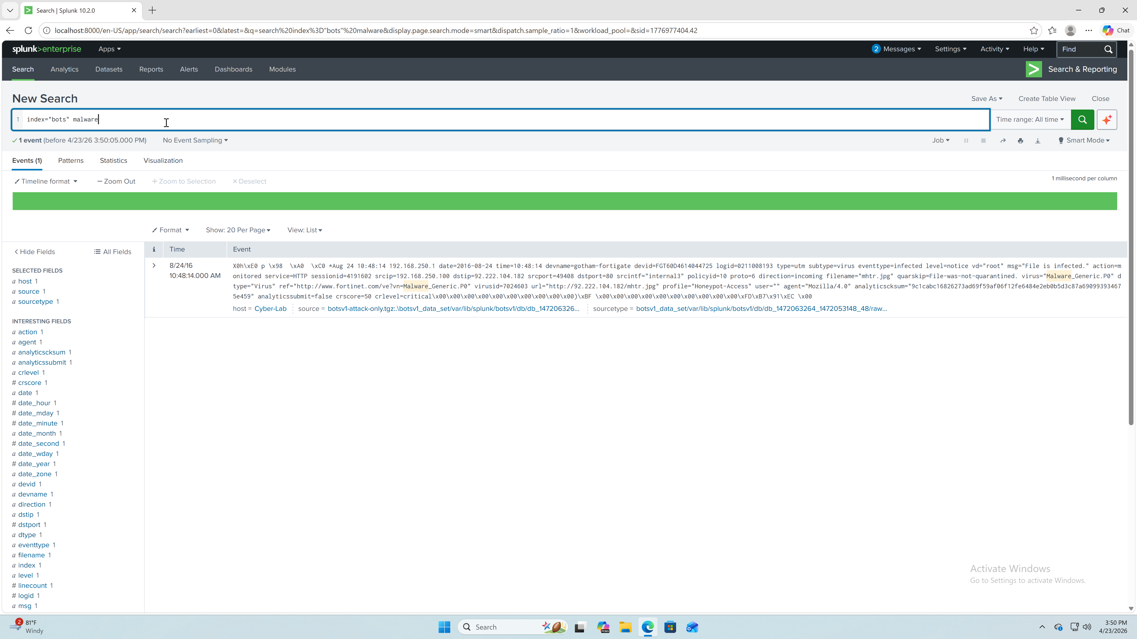Open the Job dropdown menu
The image size is (1137, 639).
point(941,140)
